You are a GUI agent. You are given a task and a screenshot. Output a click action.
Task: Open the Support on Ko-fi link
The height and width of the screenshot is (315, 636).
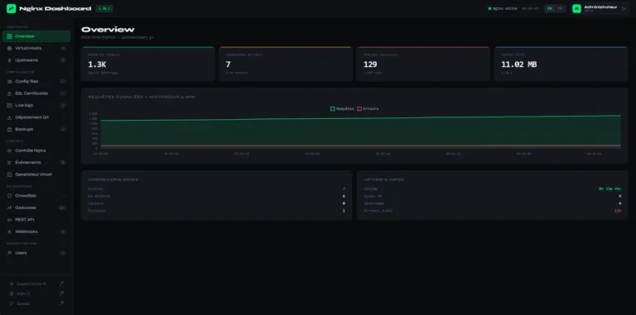click(36, 284)
